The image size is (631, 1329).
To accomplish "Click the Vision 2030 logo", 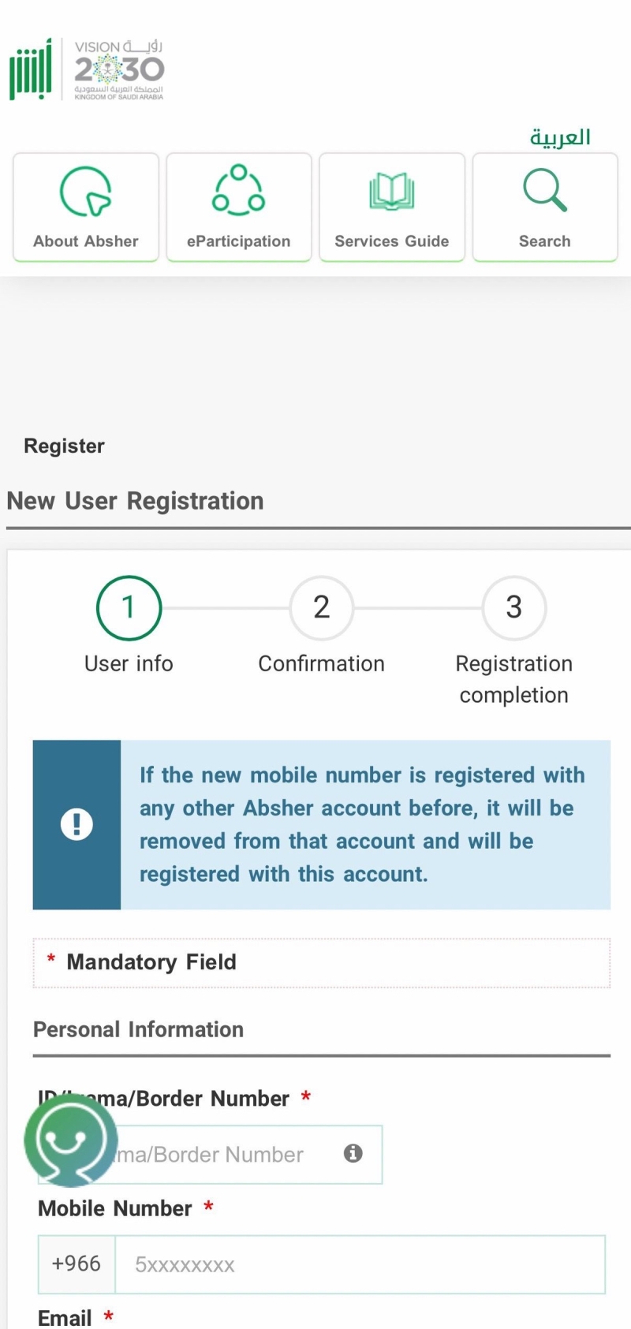I will click(x=119, y=70).
